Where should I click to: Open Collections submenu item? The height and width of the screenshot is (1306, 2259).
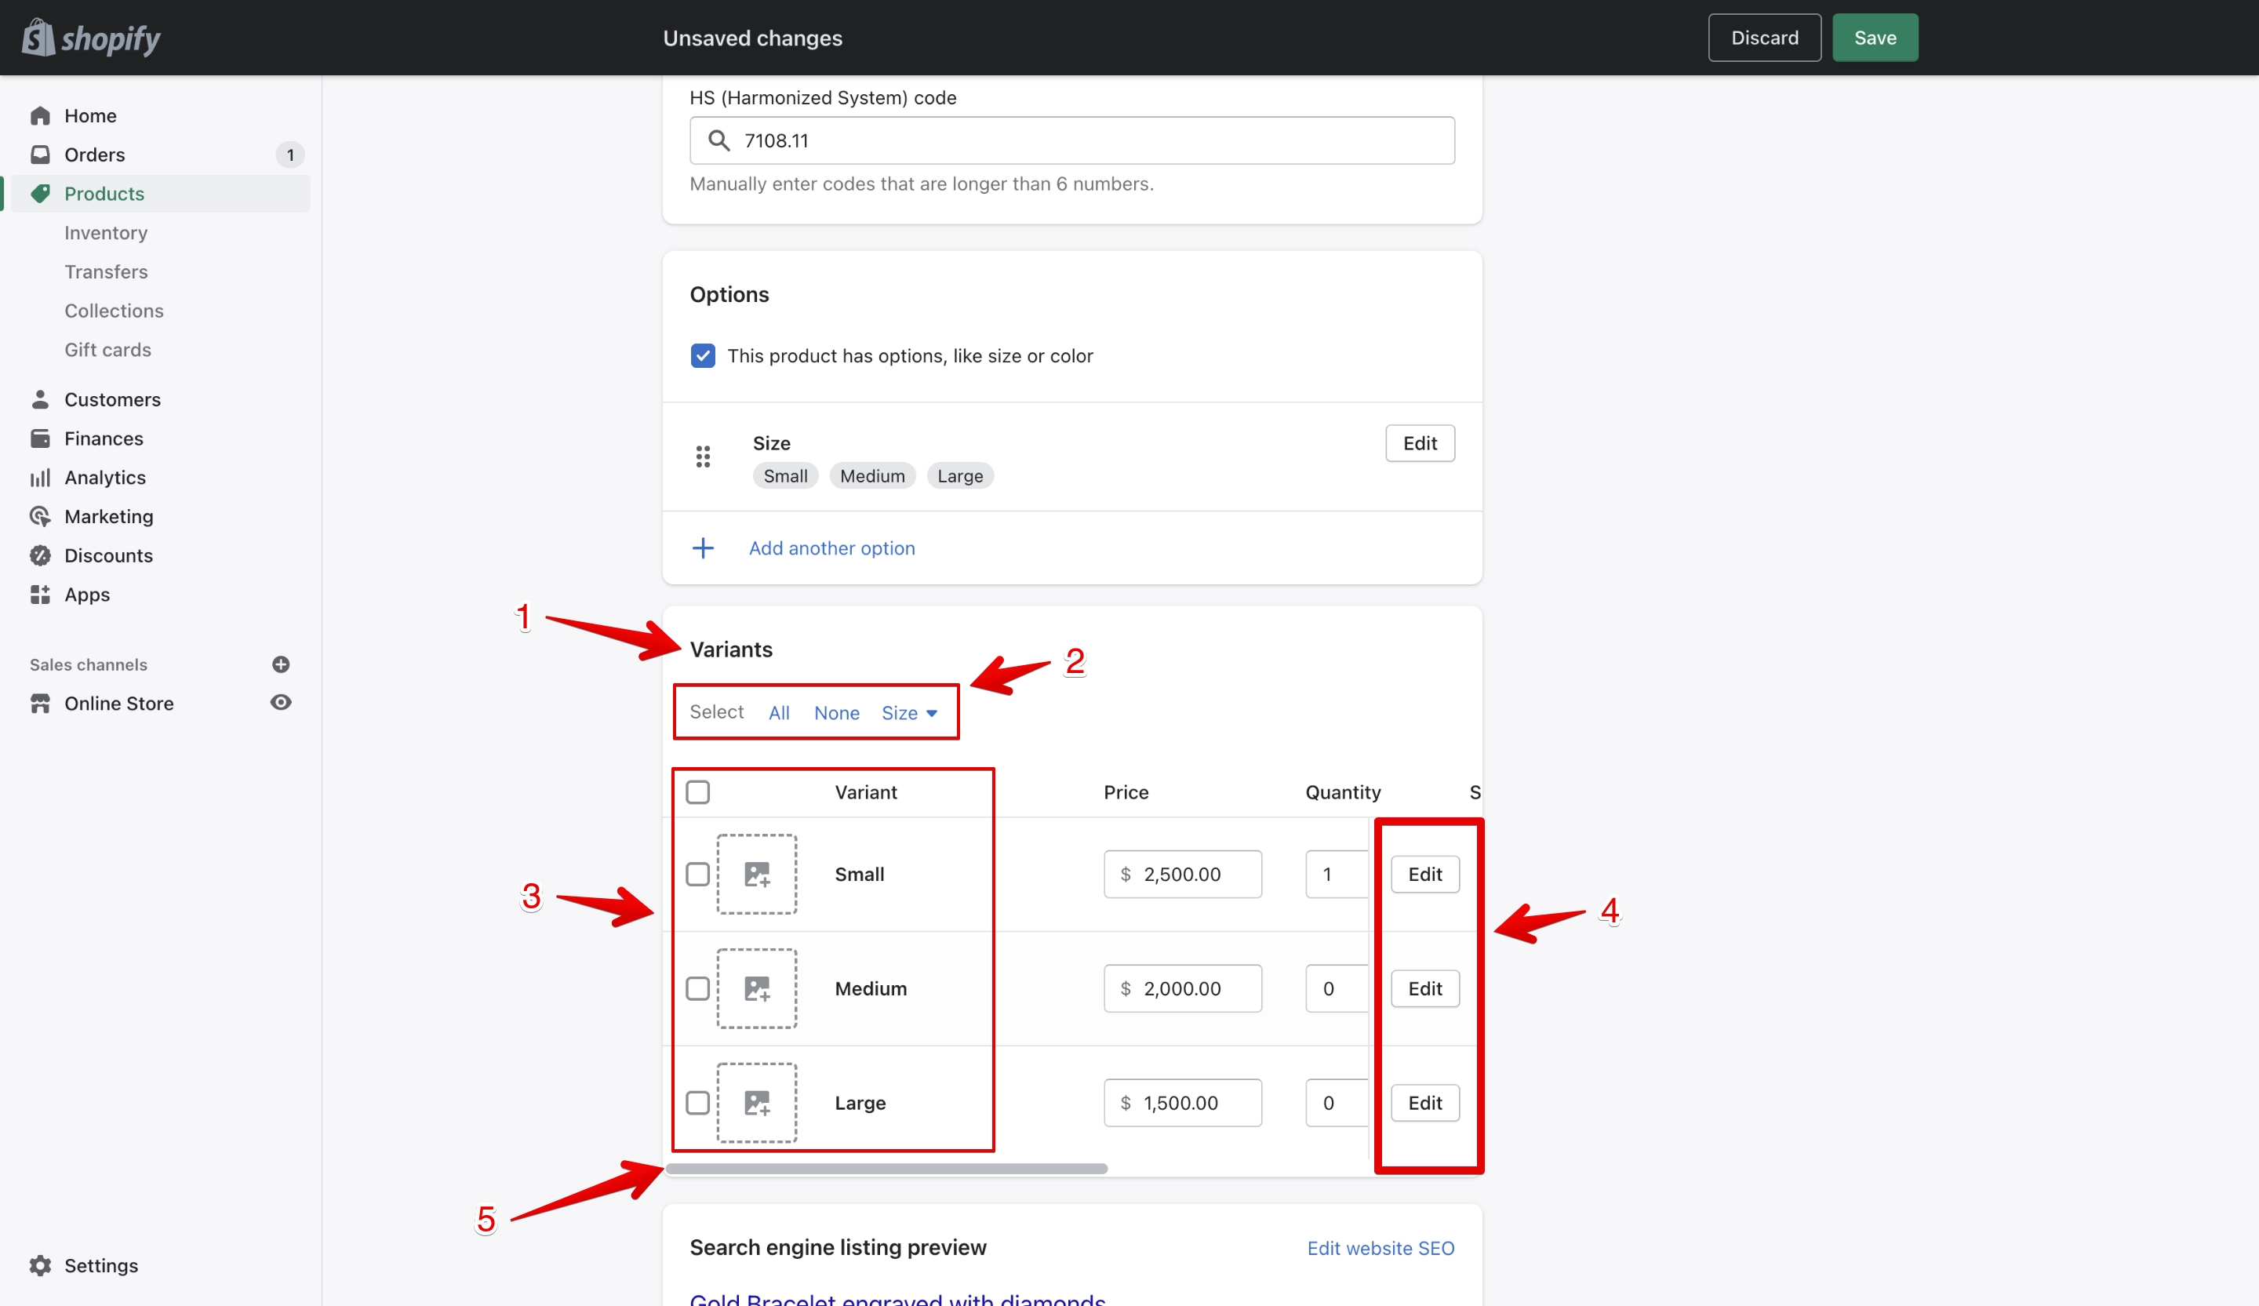(114, 311)
